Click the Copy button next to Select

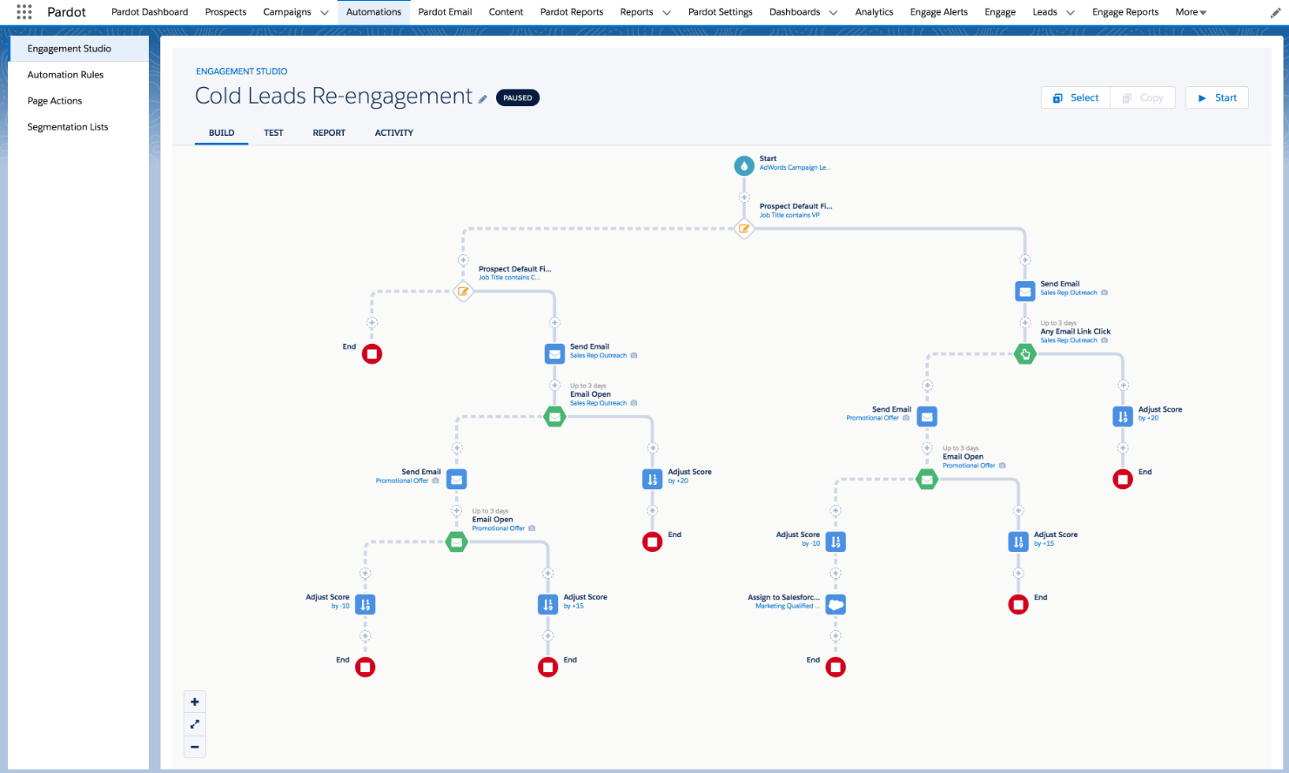point(1143,97)
